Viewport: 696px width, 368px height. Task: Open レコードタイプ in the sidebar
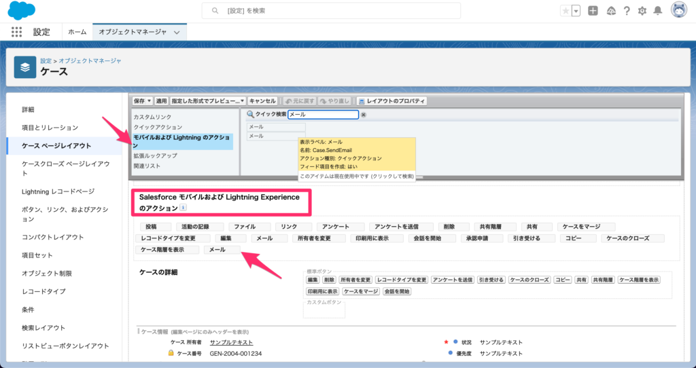tap(43, 291)
